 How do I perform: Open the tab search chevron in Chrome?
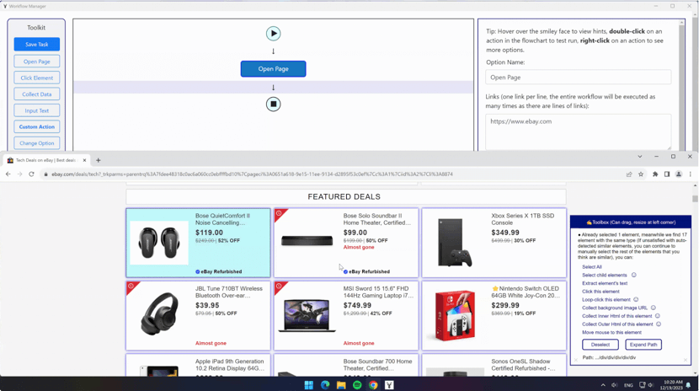point(640,157)
